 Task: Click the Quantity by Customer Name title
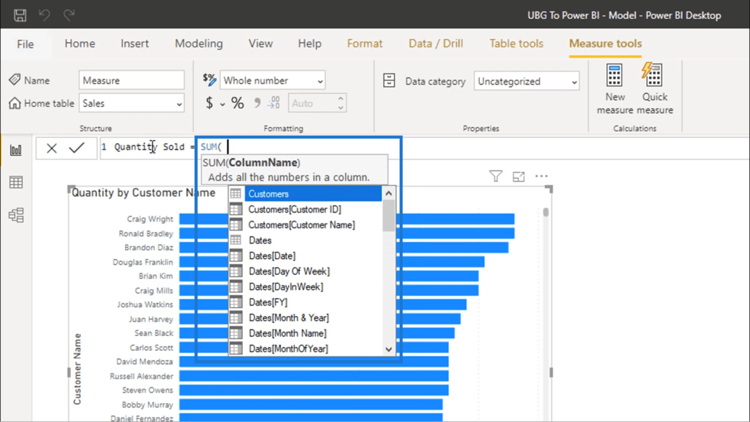click(x=143, y=192)
